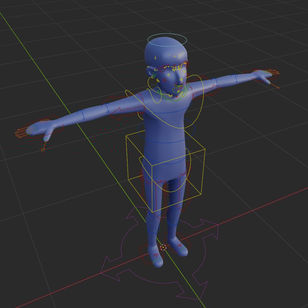The image size is (308, 308).
Task: Select the green toe arc on the farther foot
Action: point(183,250)
